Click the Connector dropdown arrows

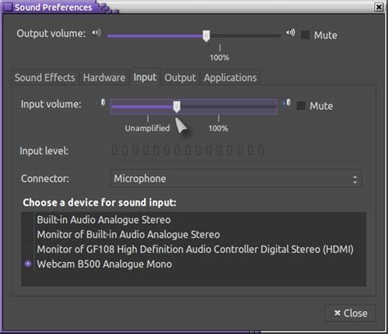tap(354, 179)
